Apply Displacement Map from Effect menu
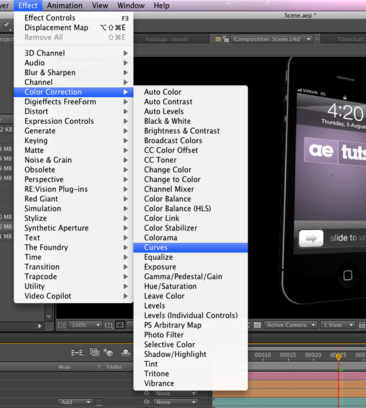The image size is (366, 408). [x=74, y=27]
